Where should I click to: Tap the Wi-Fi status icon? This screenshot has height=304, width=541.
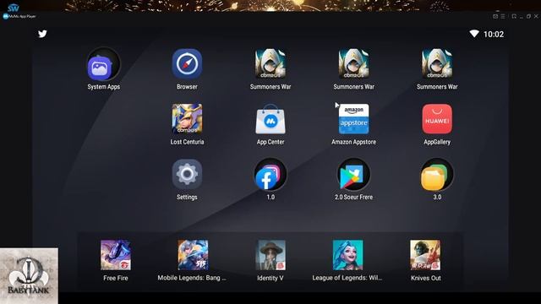[x=474, y=34]
